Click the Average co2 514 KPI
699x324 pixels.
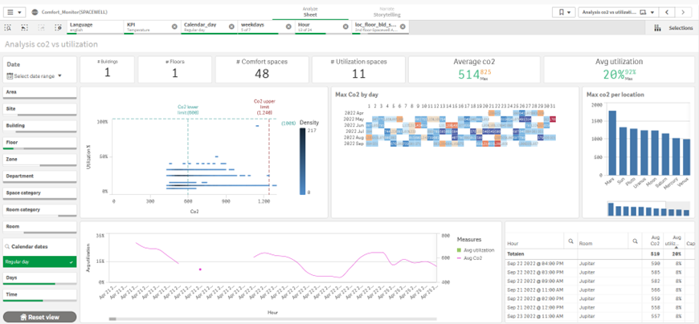coord(474,70)
